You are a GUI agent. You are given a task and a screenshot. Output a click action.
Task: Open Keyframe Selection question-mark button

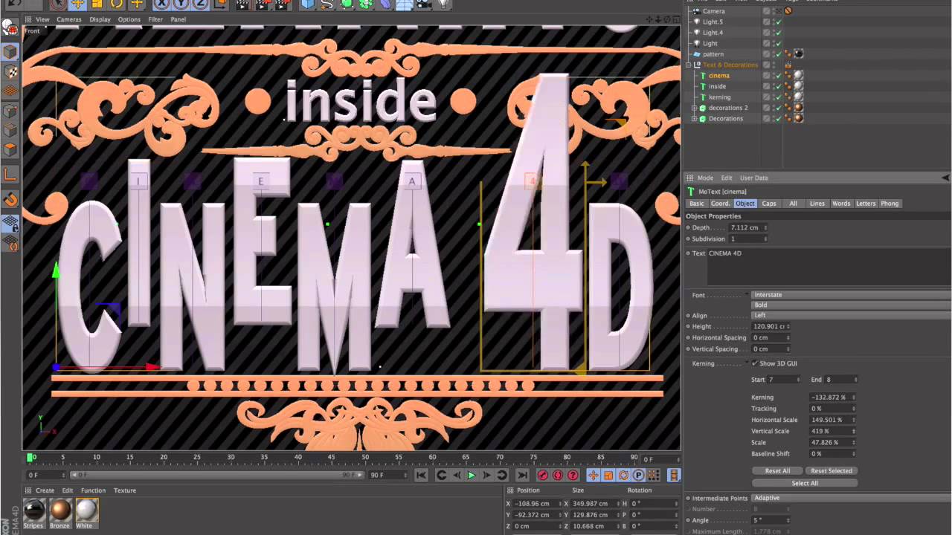pos(573,476)
